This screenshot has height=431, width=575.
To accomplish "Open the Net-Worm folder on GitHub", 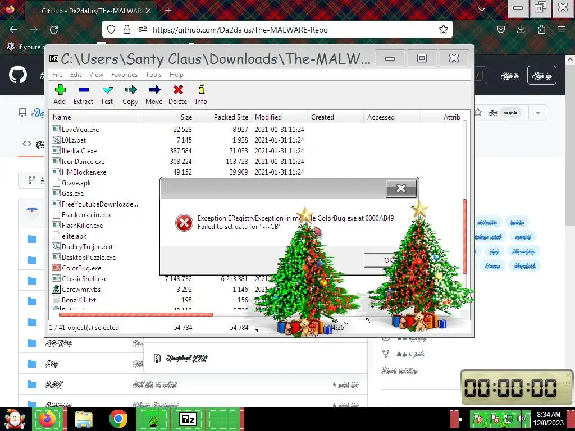I will [x=58, y=343].
